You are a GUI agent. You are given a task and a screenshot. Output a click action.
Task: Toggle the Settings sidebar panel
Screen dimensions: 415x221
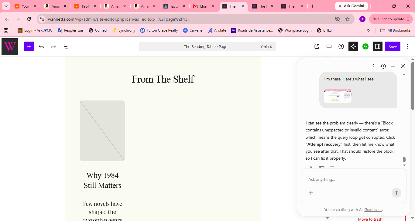(378, 46)
